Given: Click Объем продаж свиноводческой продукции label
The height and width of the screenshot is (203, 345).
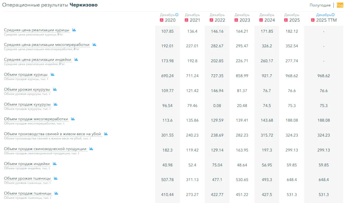Looking at the screenshot, I should (x=45, y=149).
